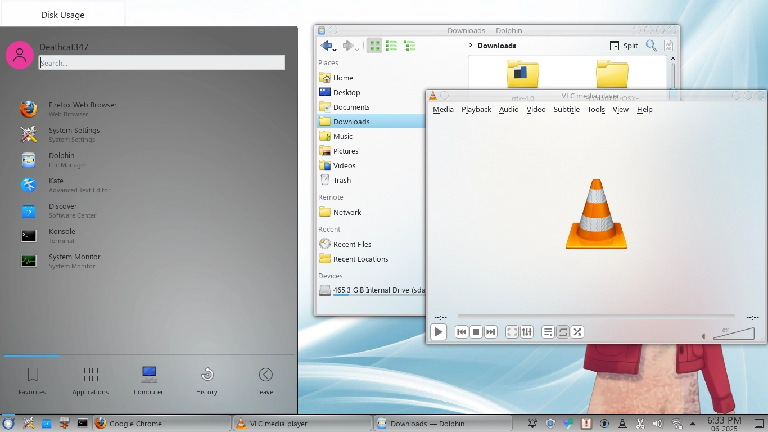Switch to launcher Computer tab
Image resolution: width=768 pixels, height=432 pixels.
point(148,381)
